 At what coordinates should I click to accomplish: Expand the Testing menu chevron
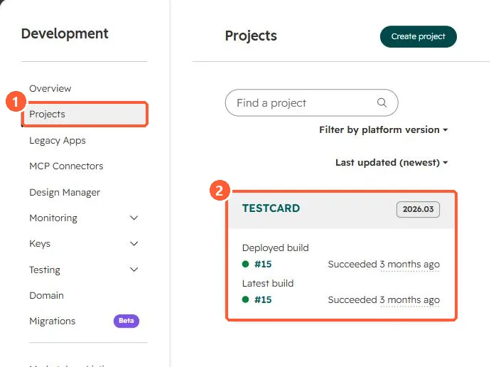(x=134, y=270)
